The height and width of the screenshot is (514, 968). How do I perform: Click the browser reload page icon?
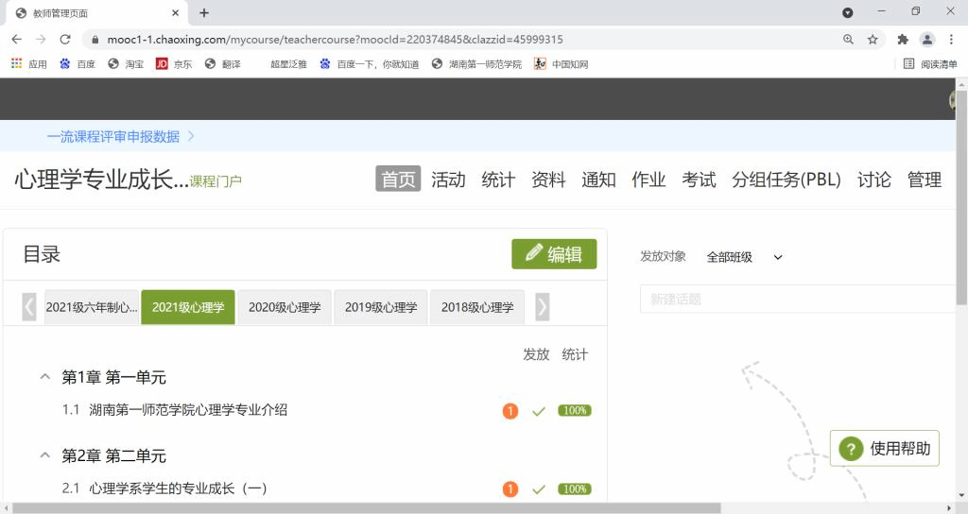click(65, 40)
